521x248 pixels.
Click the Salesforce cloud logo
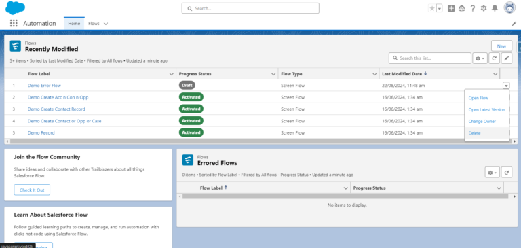pos(16,8)
